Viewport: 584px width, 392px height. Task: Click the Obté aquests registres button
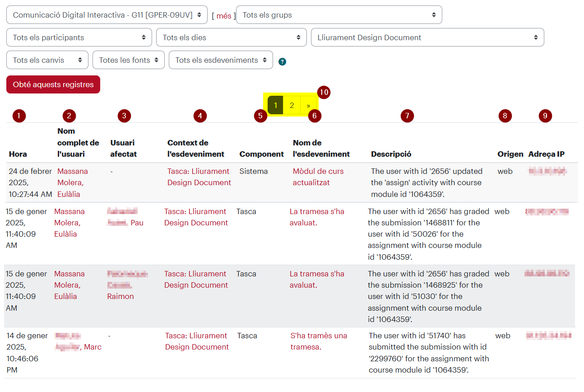pos(53,84)
